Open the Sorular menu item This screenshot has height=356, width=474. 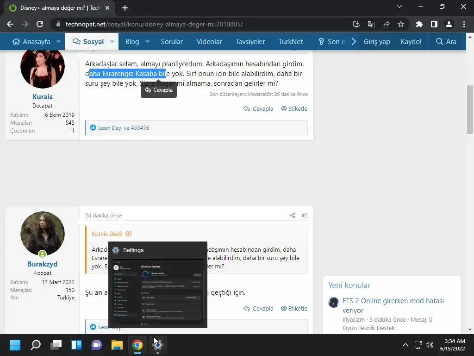tap(172, 41)
